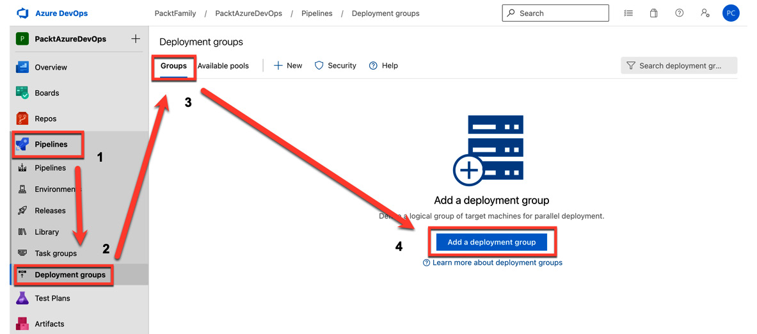Image resolution: width=757 pixels, height=334 pixels.
Task: Open the Pipelines sub-item
Action: (x=50, y=168)
